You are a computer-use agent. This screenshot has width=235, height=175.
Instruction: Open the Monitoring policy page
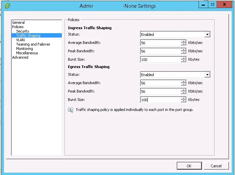pyautogui.click(x=25, y=49)
